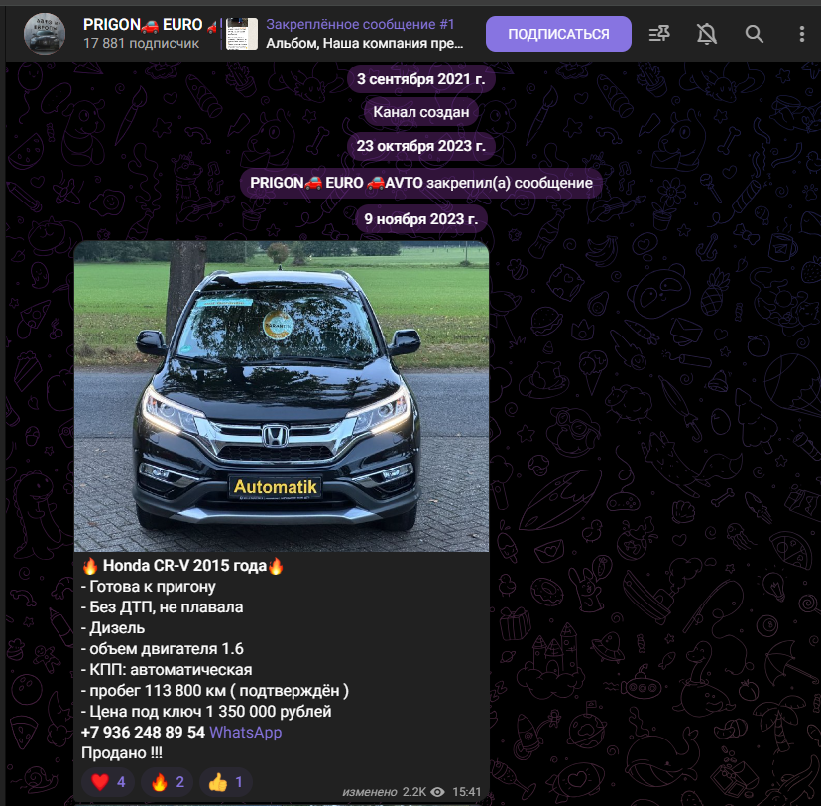The height and width of the screenshot is (806, 821).
Task: Click the views eye icon
Action: point(437,791)
